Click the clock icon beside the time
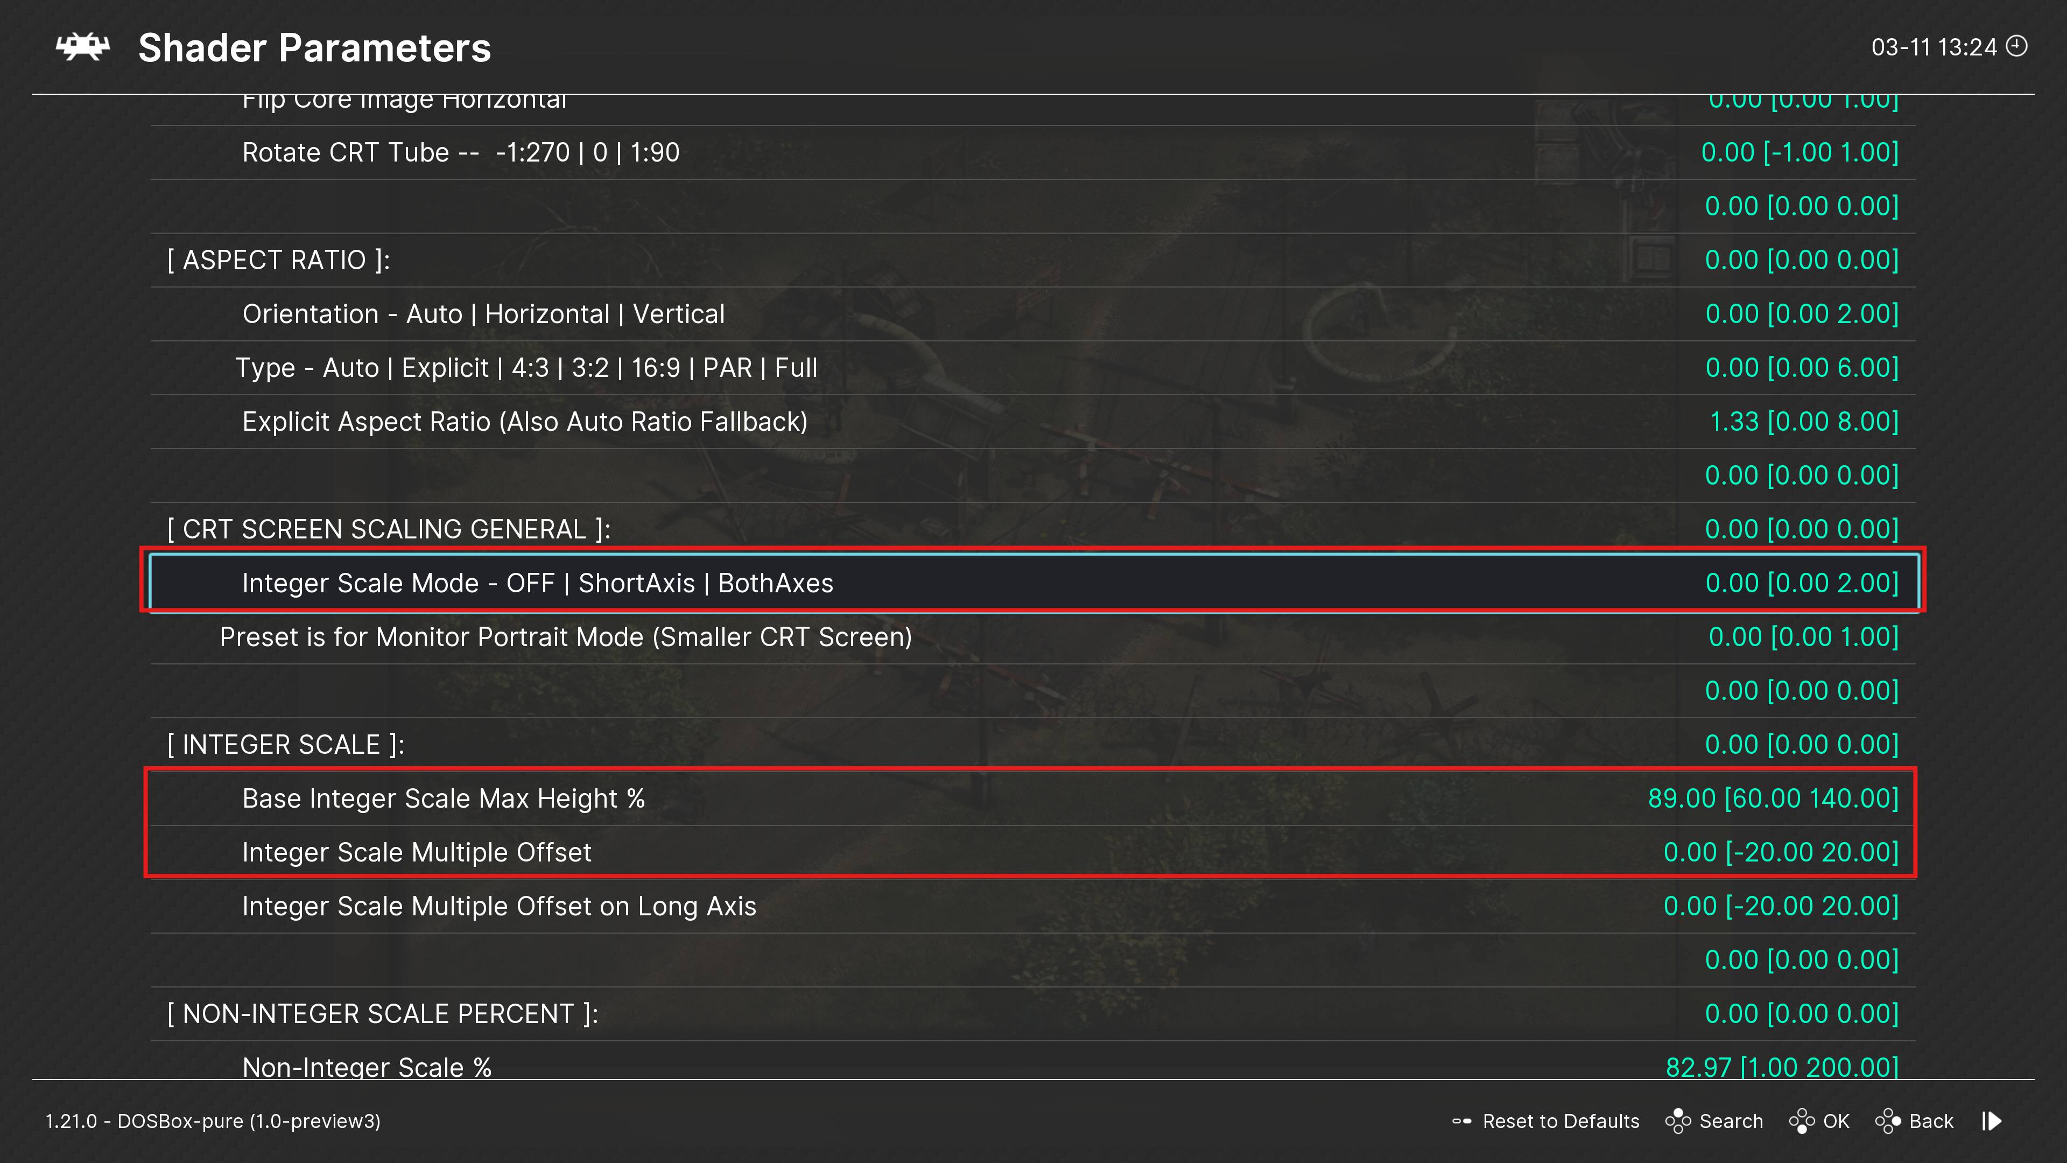This screenshot has width=2067, height=1163. 2016,46
